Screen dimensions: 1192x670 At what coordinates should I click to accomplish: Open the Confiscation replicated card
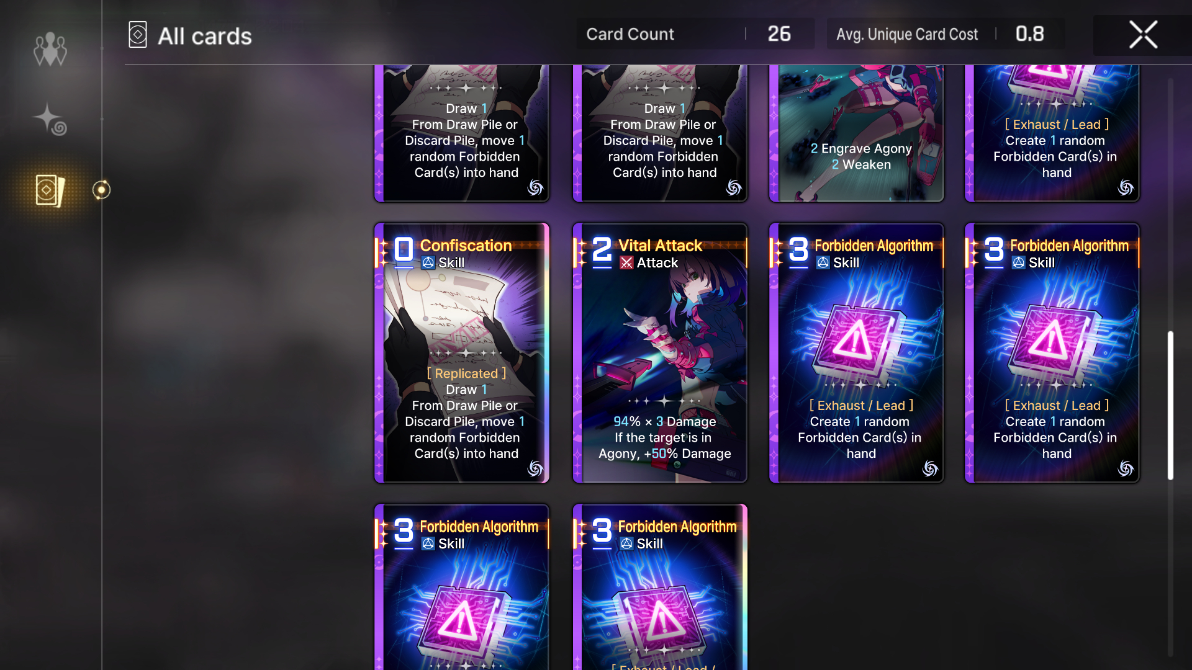462,353
